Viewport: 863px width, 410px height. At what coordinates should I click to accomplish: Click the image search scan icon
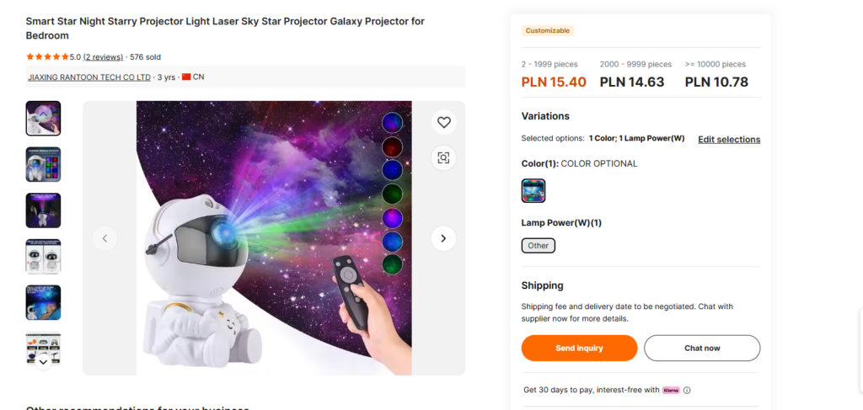[444, 157]
